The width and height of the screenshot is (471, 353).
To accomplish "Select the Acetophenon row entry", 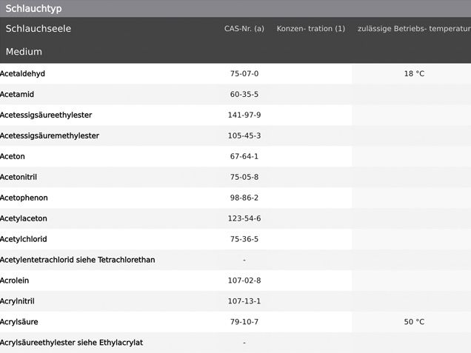I will [x=25, y=198].
